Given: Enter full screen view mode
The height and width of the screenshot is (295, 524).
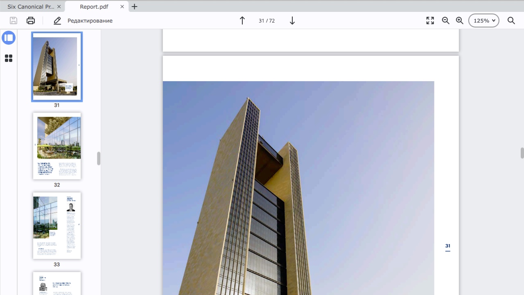Looking at the screenshot, I should tap(430, 20).
